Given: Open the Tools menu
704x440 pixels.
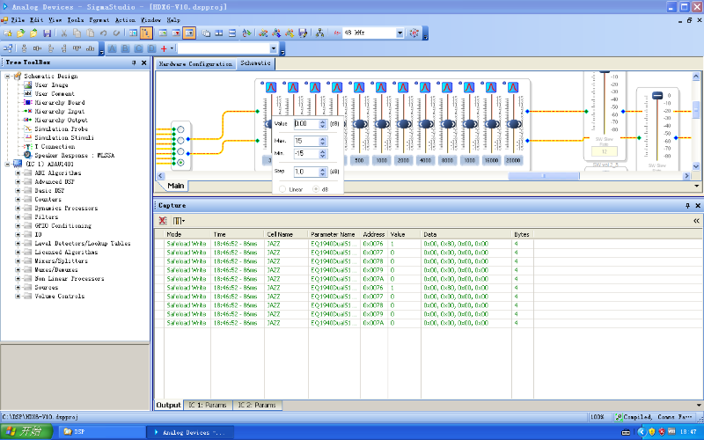Looking at the screenshot, I should 76,19.
